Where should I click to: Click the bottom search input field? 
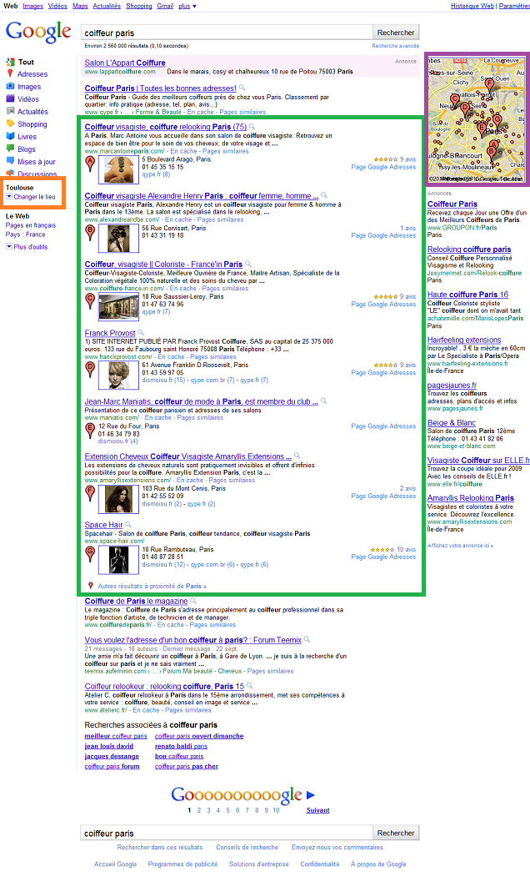pyautogui.click(x=227, y=833)
